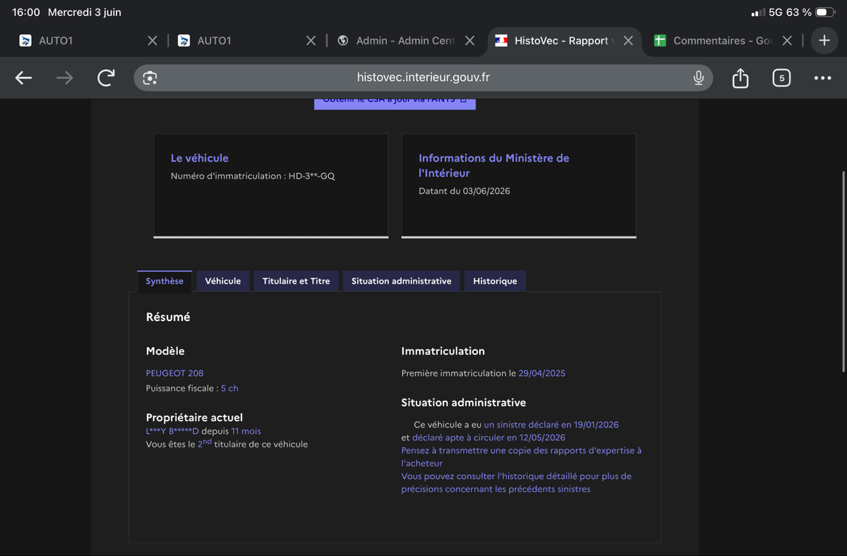
Task: Close the HistoVec tab
Action: coord(628,41)
